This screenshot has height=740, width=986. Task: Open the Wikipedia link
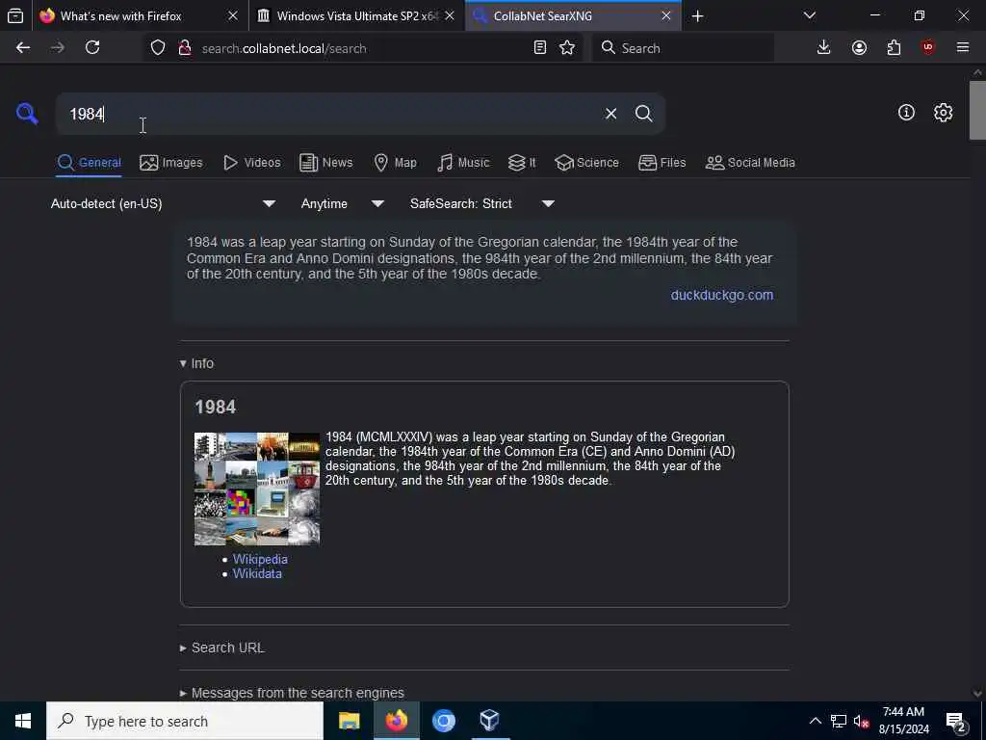260,560
